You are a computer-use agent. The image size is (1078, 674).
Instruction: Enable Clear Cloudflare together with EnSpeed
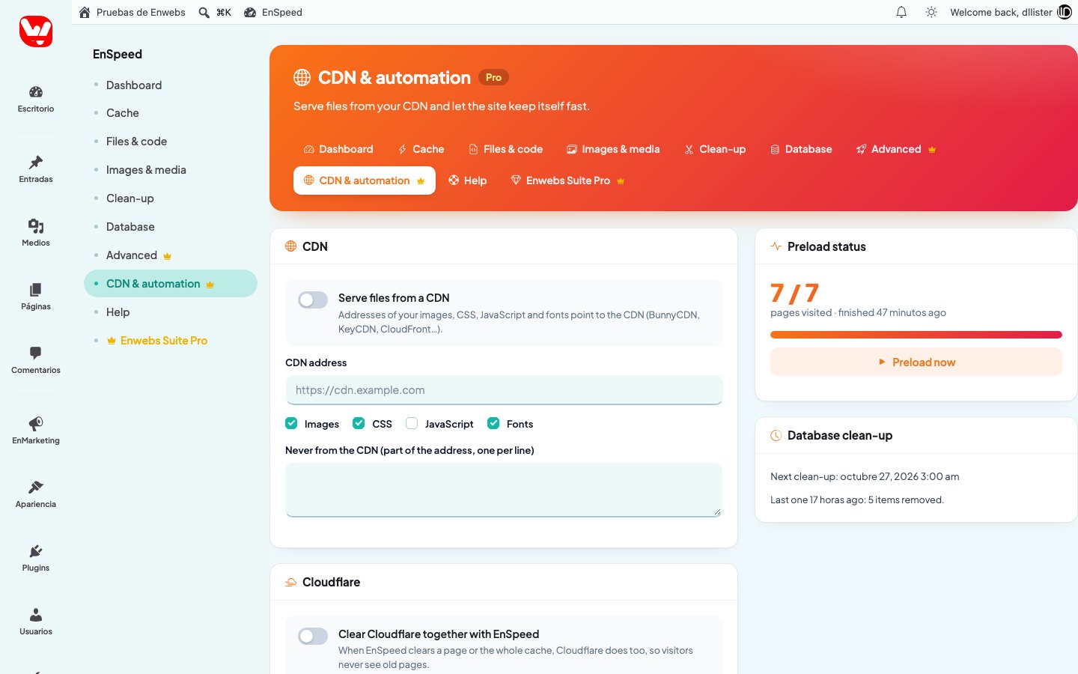point(313,637)
